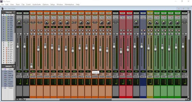This screenshot has height=102, width=192.
Task: Turn the pan knob on the CON01 track
Action: click(x=54, y=23)
